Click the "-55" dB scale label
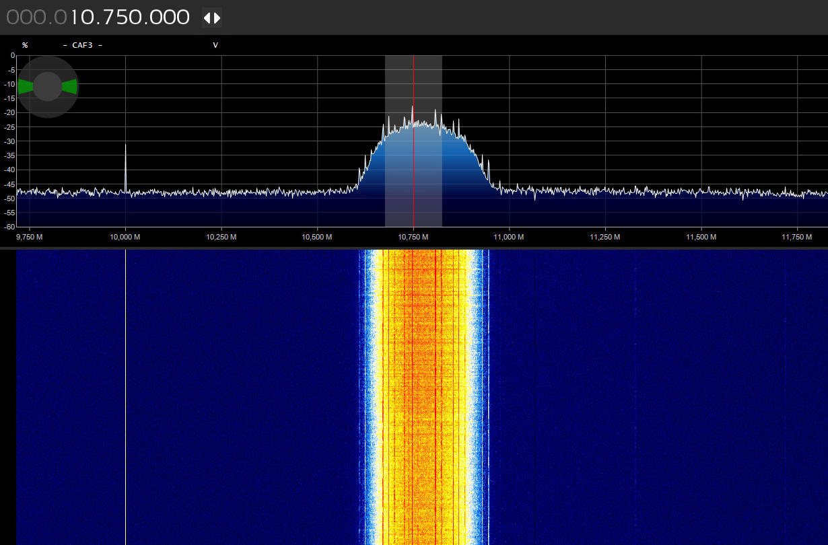Screen dimensions: 828x545 10,212
